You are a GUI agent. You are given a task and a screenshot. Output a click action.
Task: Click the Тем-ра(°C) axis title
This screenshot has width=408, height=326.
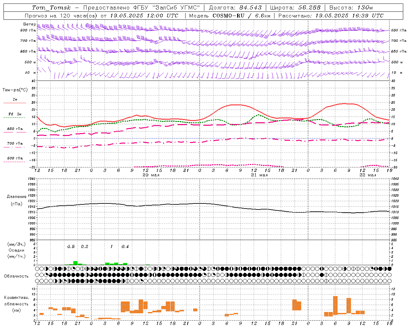click(x=15, y=90)
